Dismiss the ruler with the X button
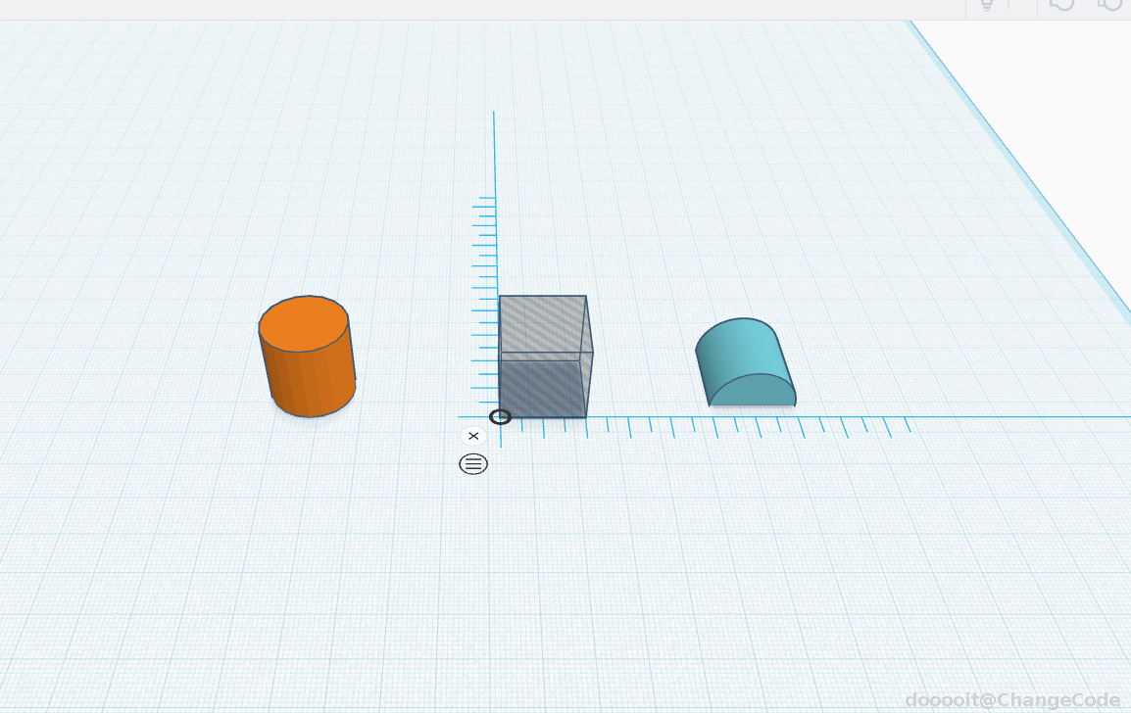1131x713 pixels. pyautogui.click(x=473, y=436)
